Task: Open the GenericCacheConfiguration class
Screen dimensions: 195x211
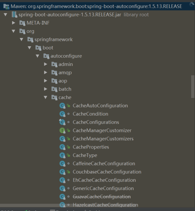Action: tap(103, 188)
